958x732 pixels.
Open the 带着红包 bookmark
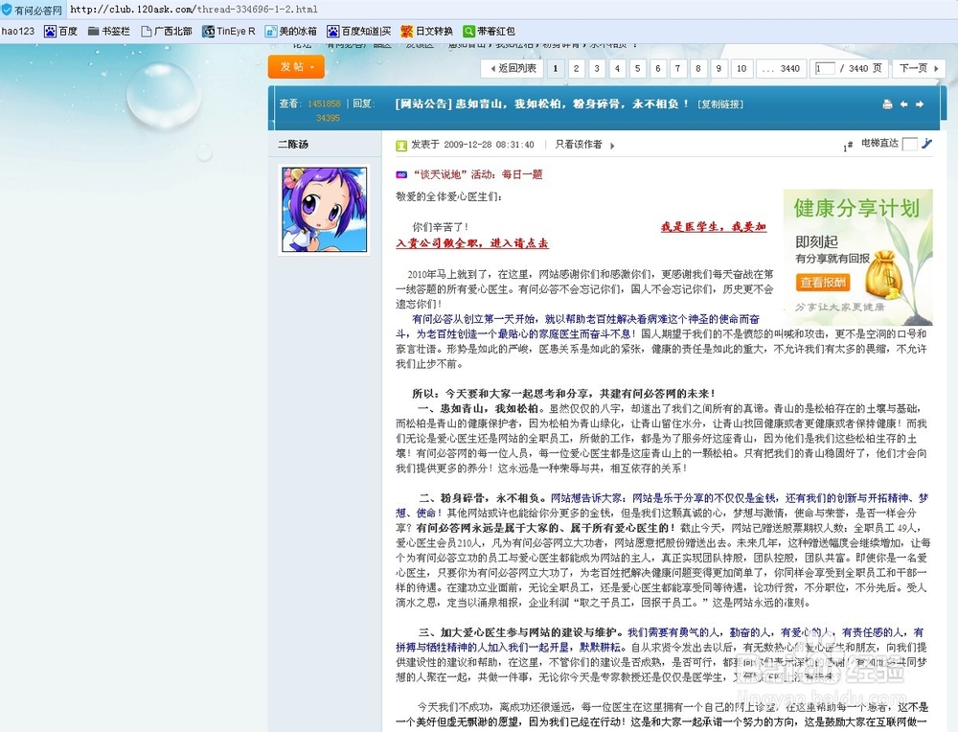click(489, 32)
